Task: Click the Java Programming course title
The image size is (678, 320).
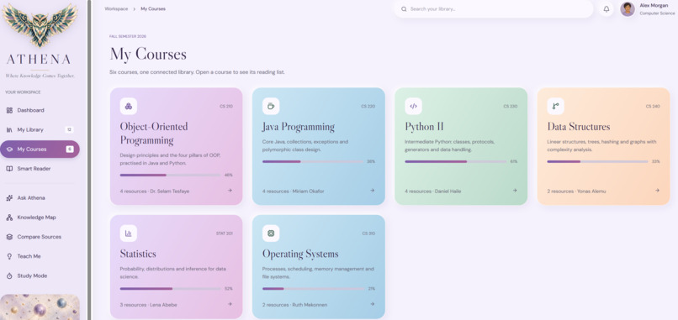Action: (x=299, y=127)
